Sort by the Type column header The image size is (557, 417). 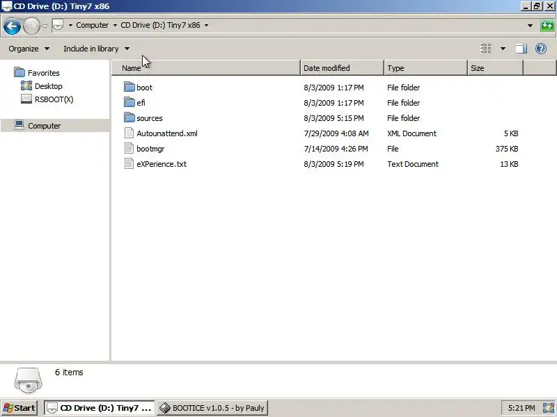coord(425,67)
